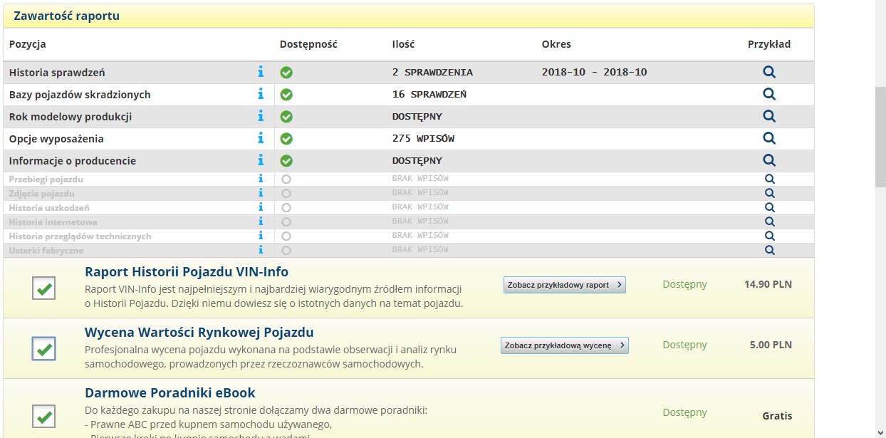Image resolution: width=886 pixels, height=438 pixels.
Task: Click empty availability circle for Usterki fabryczne
Action: [x=286, y=251]
